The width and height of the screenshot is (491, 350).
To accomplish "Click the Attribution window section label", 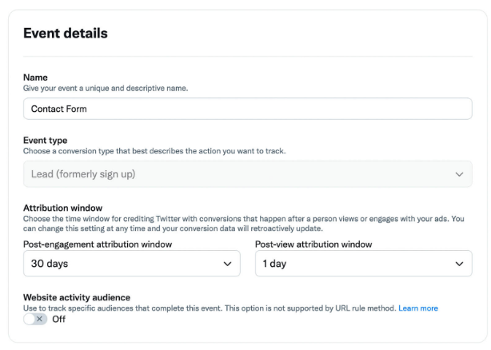I will coord(62,208).
